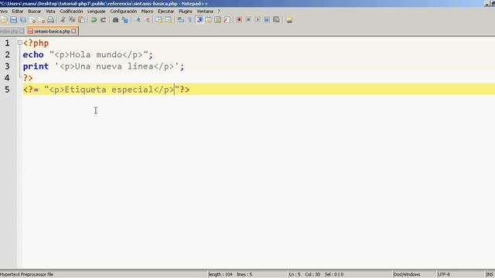The height and width of the screenshot is (278, 495).
Task: Click toolbar icon right of Indent guide
Action: [208, 20]
